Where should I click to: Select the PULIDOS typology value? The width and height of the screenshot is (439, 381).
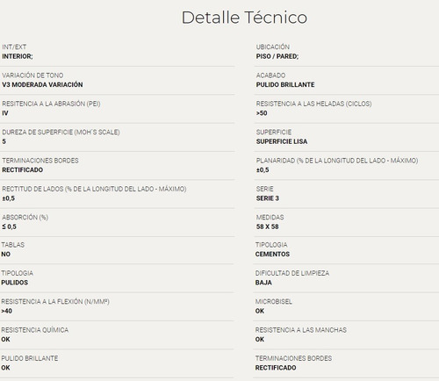(15, 283)
